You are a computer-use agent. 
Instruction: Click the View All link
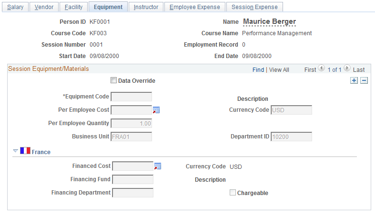279,69
